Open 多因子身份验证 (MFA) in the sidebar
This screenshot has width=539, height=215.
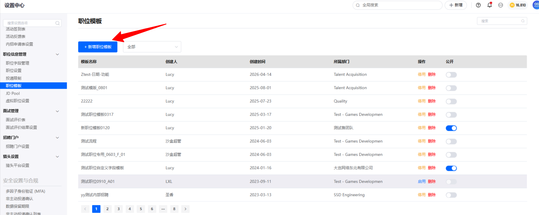tap(26, 191)
